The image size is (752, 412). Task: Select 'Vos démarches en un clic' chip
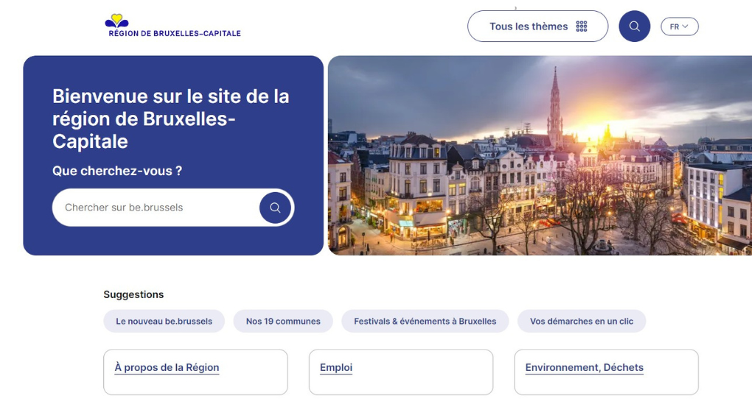(x=582, y=322)
